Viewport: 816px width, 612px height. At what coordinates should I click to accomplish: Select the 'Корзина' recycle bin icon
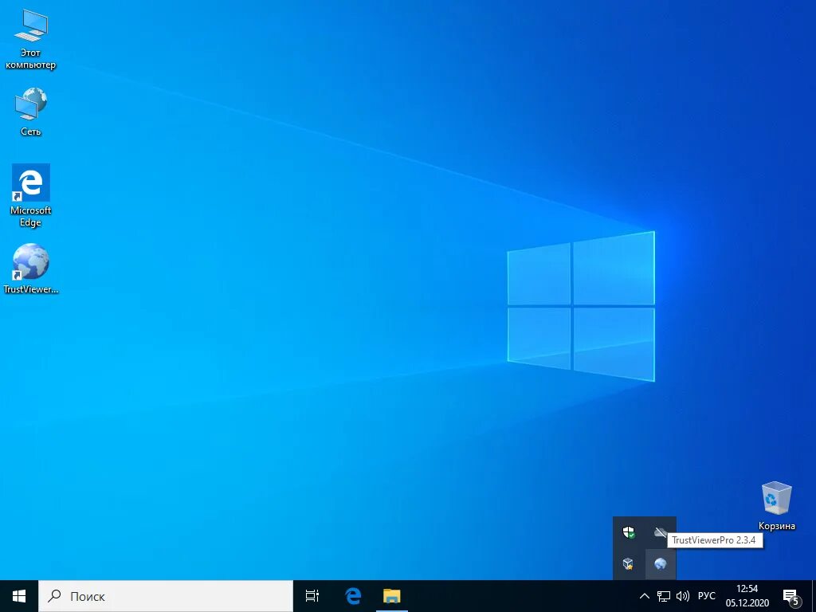(x=776, y=506)
